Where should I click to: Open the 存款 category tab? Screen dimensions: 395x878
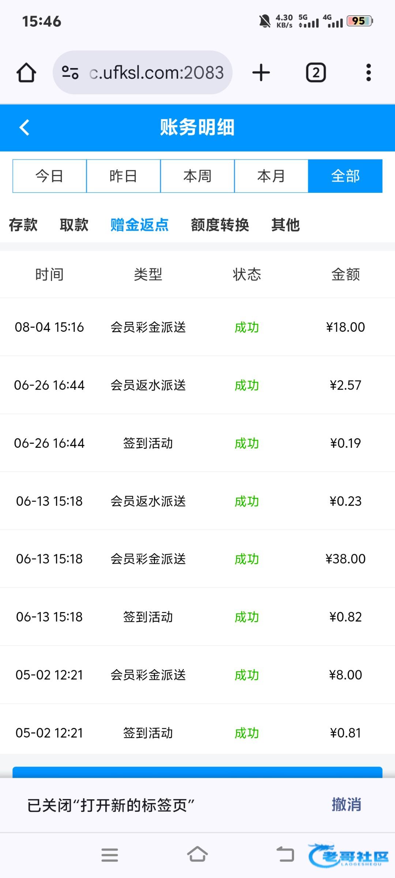pos(23,225)
